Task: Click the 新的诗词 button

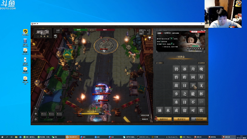Action: click(x=199, y=119)
